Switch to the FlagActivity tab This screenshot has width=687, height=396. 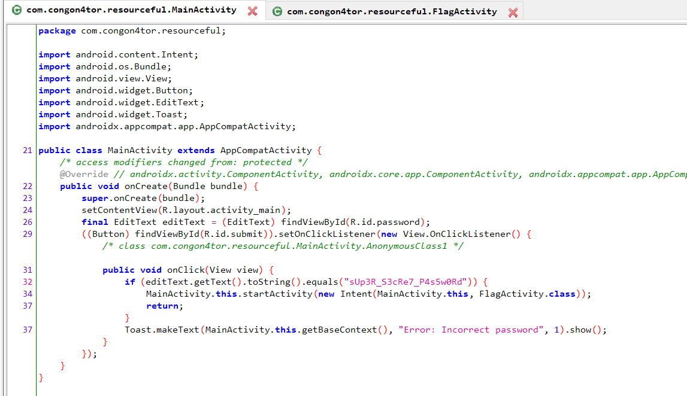point(392,12)
